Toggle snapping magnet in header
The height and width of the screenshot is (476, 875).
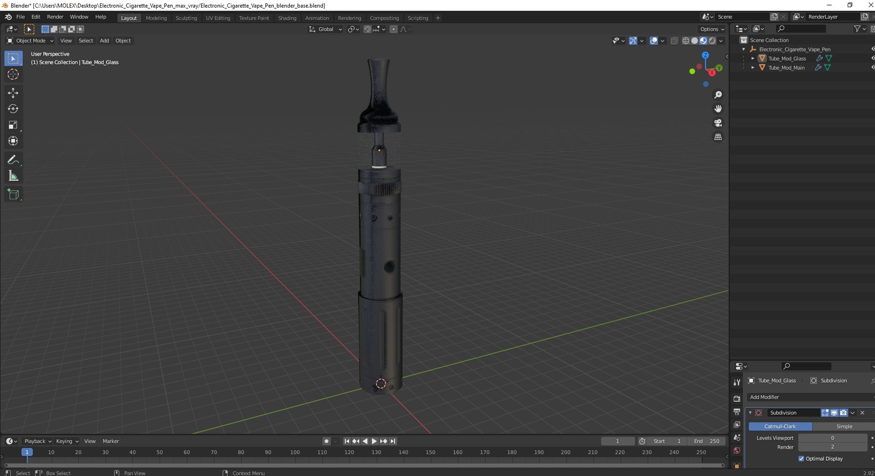pyautogui.click(x=367, y=29)
